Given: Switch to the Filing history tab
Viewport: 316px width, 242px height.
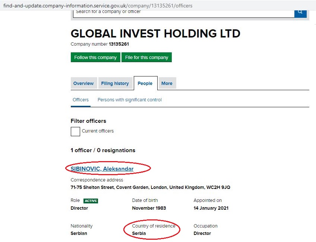Looking at the screenshot, I should click(x=115, y=83).
